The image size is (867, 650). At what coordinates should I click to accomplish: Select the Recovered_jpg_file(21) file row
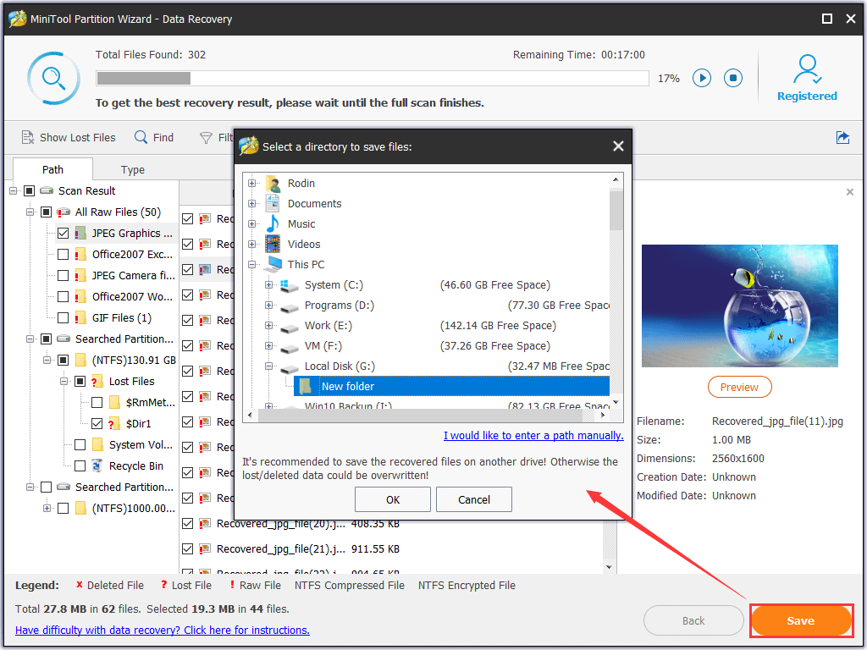point(391,548)
